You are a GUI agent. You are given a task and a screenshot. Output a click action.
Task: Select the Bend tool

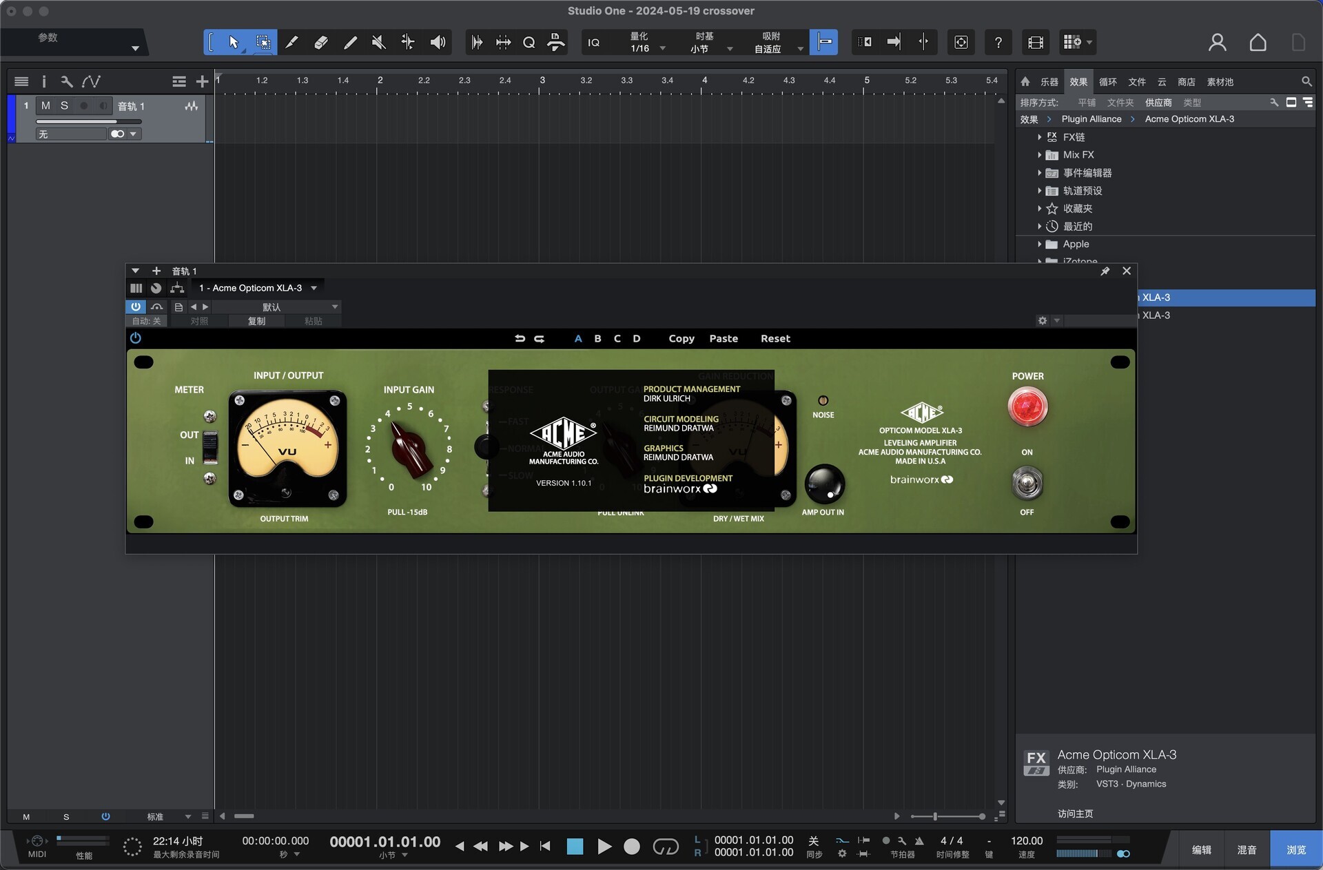click(x=408, y=42)
